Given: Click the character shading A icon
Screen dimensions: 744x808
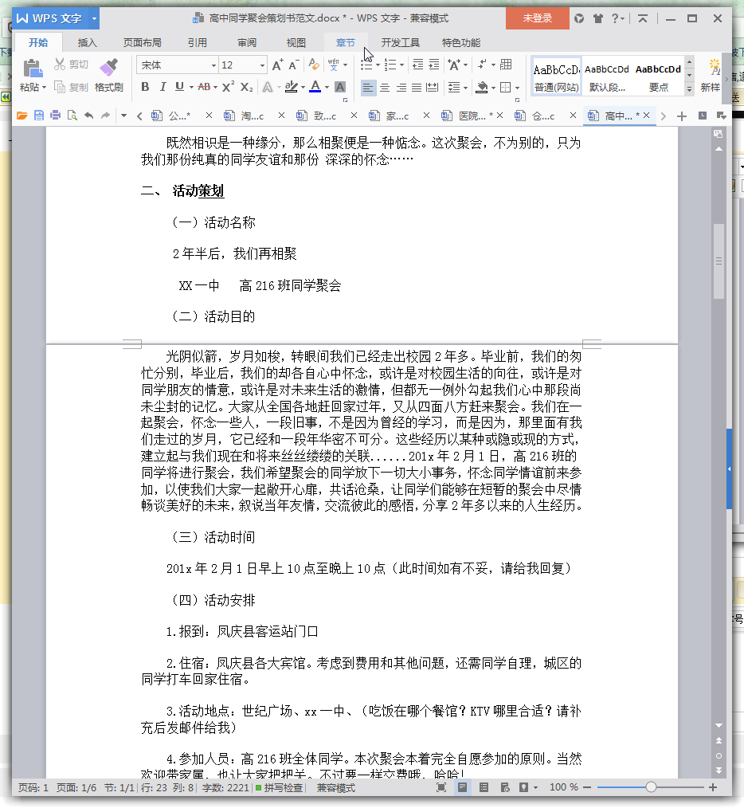Looking at the screenshot, I should coord(340,87).
